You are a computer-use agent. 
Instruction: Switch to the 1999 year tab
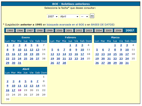[49, 30]
